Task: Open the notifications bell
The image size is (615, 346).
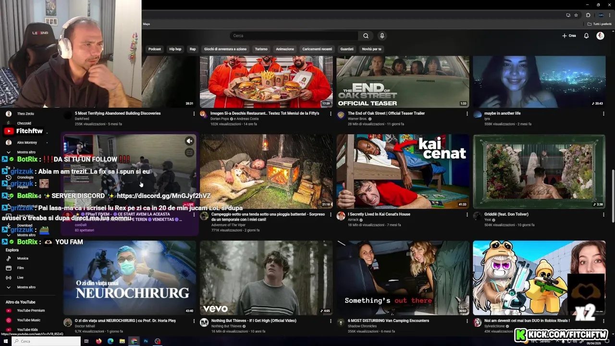Action: [x=586, y=36]
